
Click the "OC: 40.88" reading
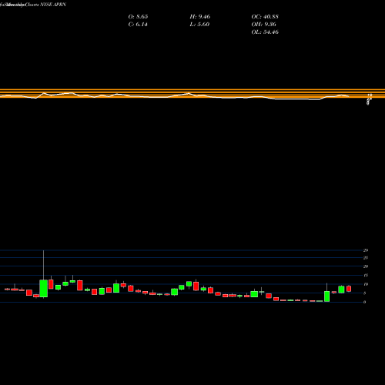coord(265,17)
